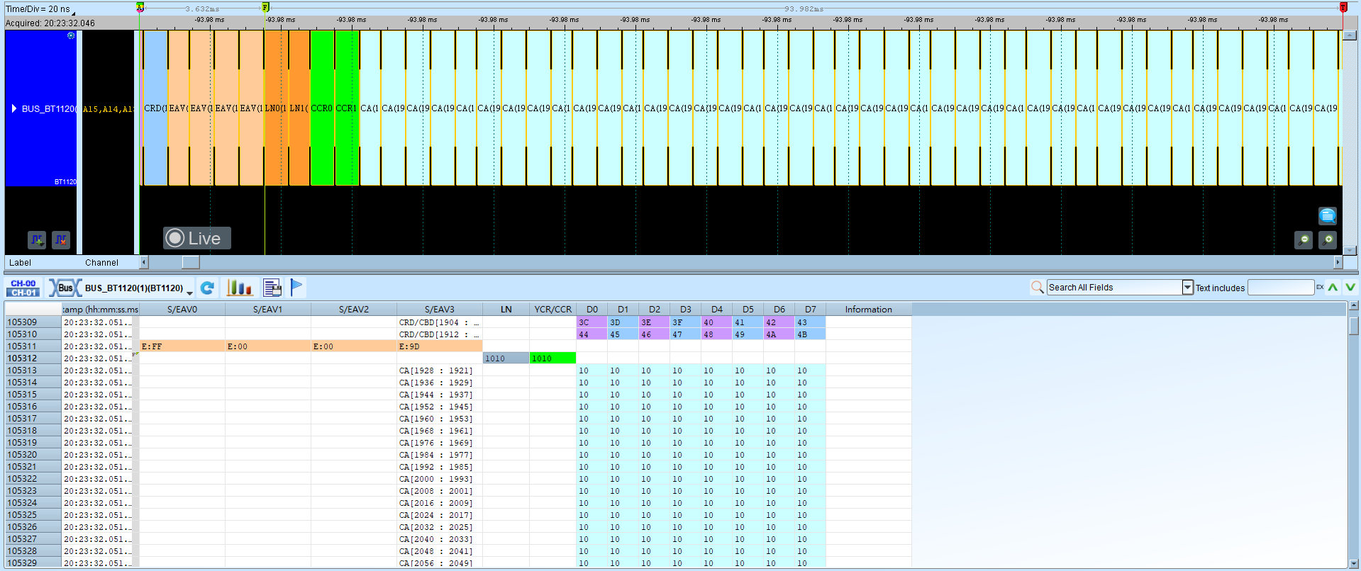Click the green 1010 YCR/CCR cell
The width and height of the screenshot is (1361, 571).
552,358
